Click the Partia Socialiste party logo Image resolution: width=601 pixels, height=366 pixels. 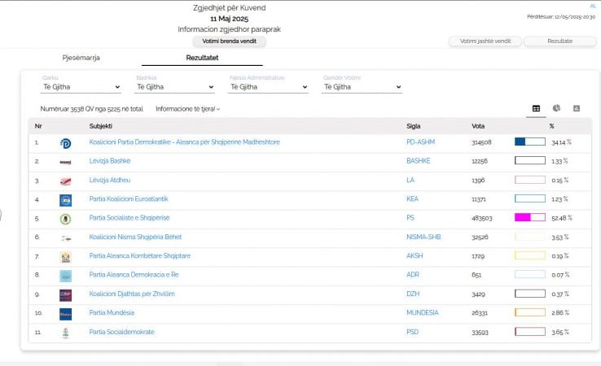(x=65, y=218)
